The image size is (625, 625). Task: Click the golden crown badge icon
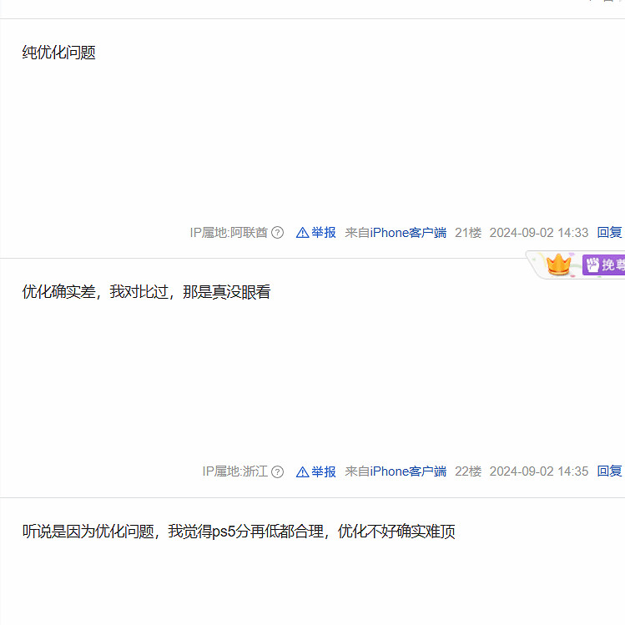pos(558,265)
